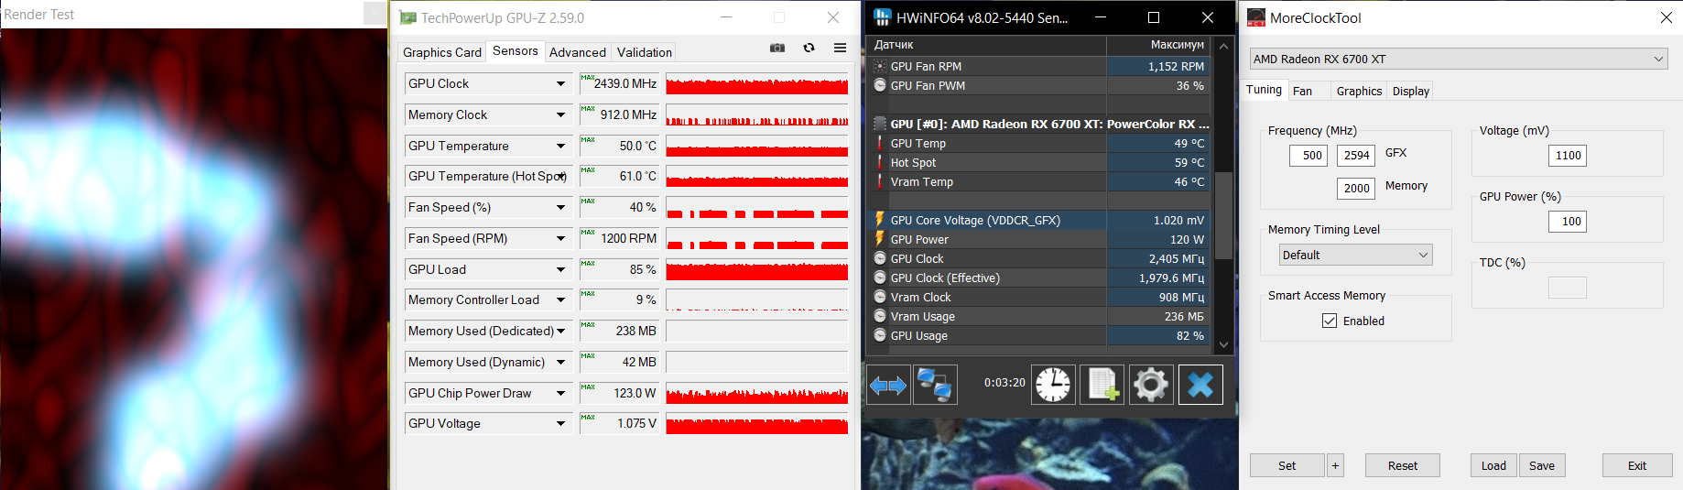Image resolution: width=1683 pixels, height=490 pixels.
Task: Click the HWiNFO scrollbar down arrow
Action: tap(1223, 344)
